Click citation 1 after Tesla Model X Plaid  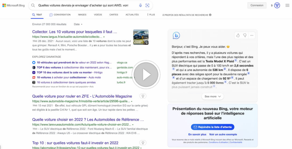pyautogui.click(x=236, y=61)
